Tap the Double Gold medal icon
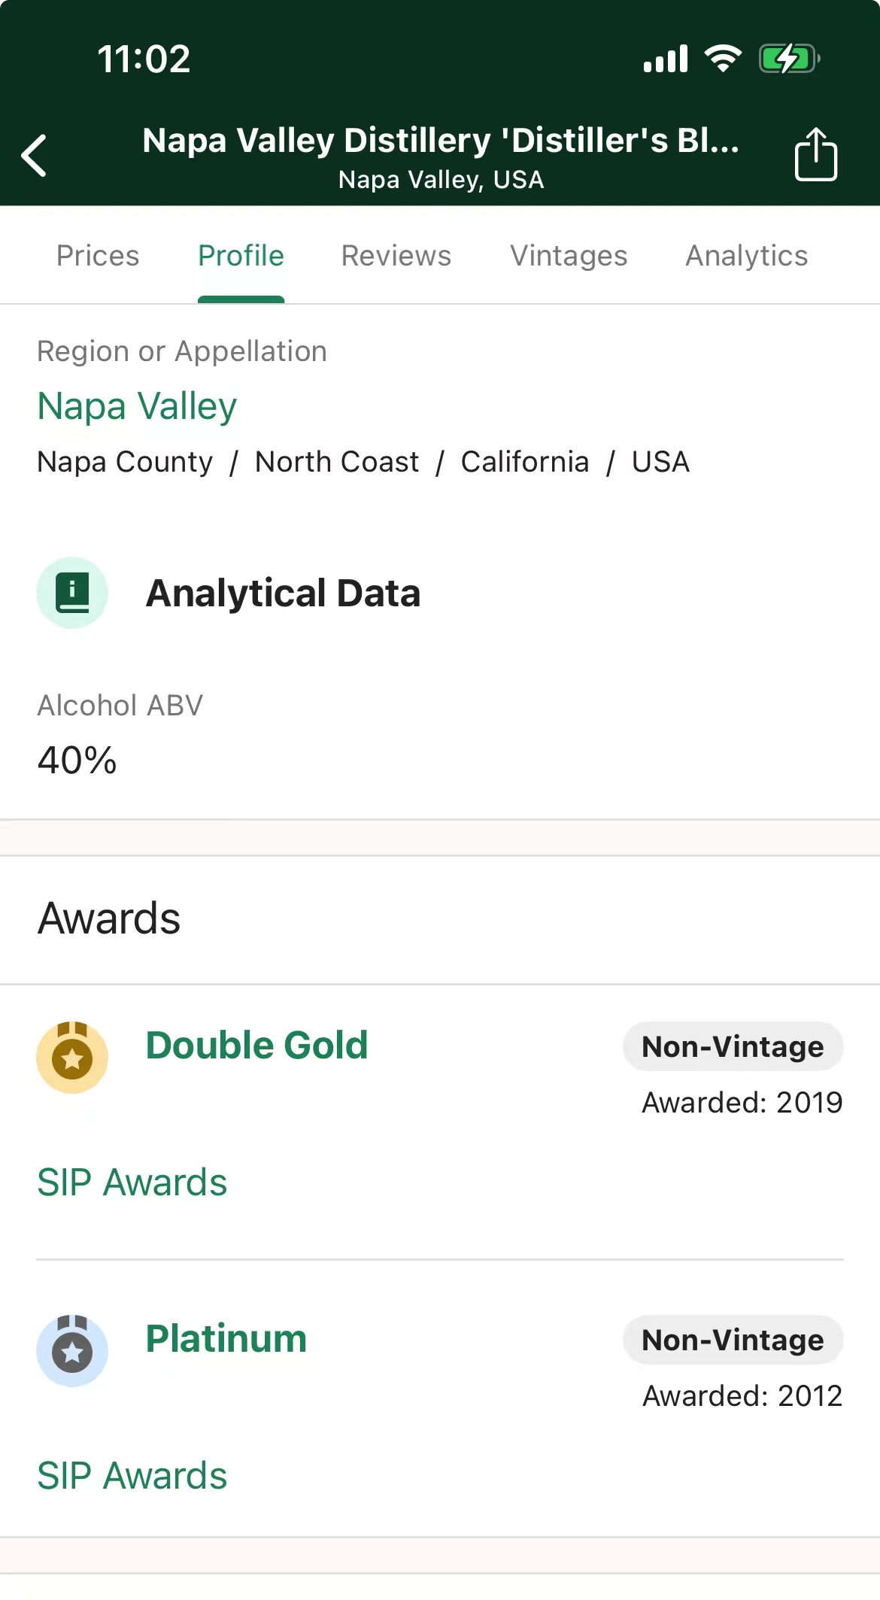The height and width of the screenshot is (1600, 880). click(72, 1057)
